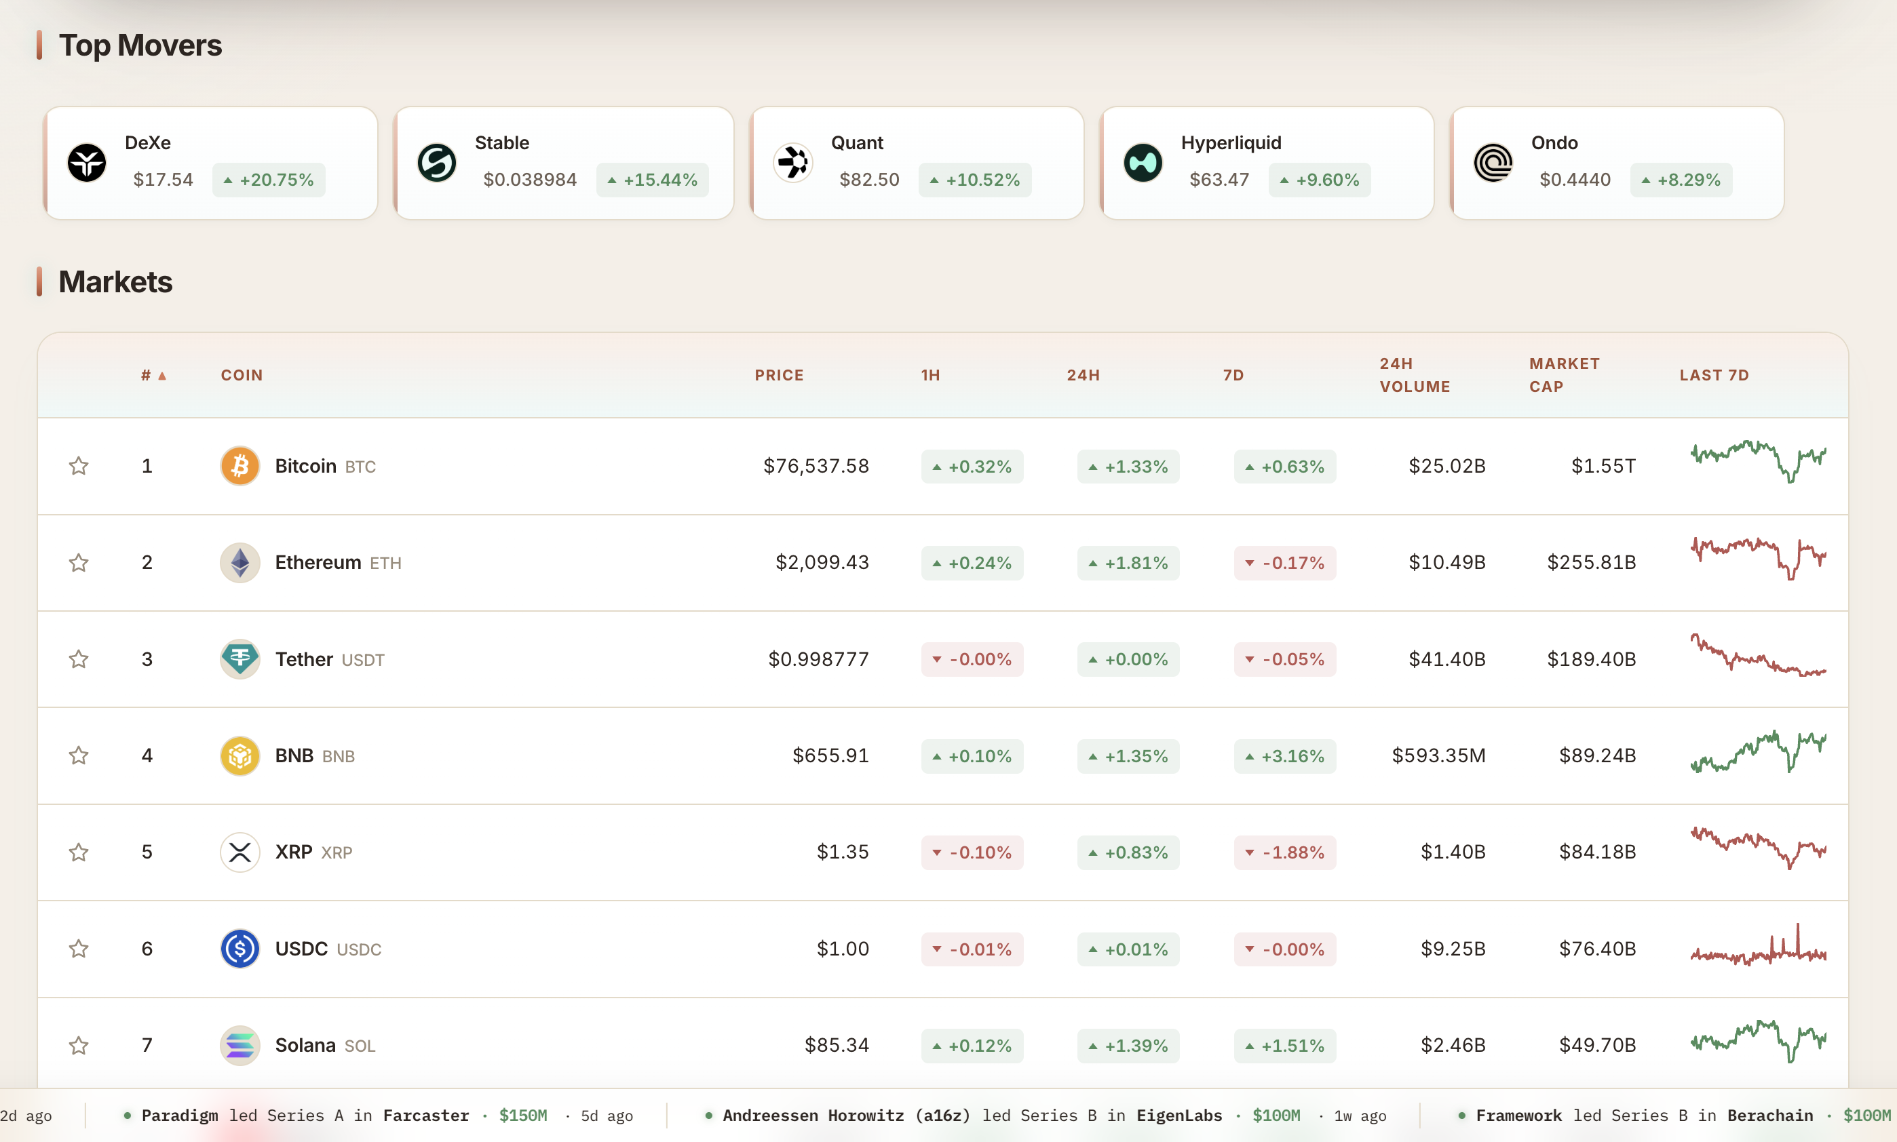Open the Bitcoin BTC coin page
The height and width of the screenshot is (1142, 1897).
pos(326,467)
